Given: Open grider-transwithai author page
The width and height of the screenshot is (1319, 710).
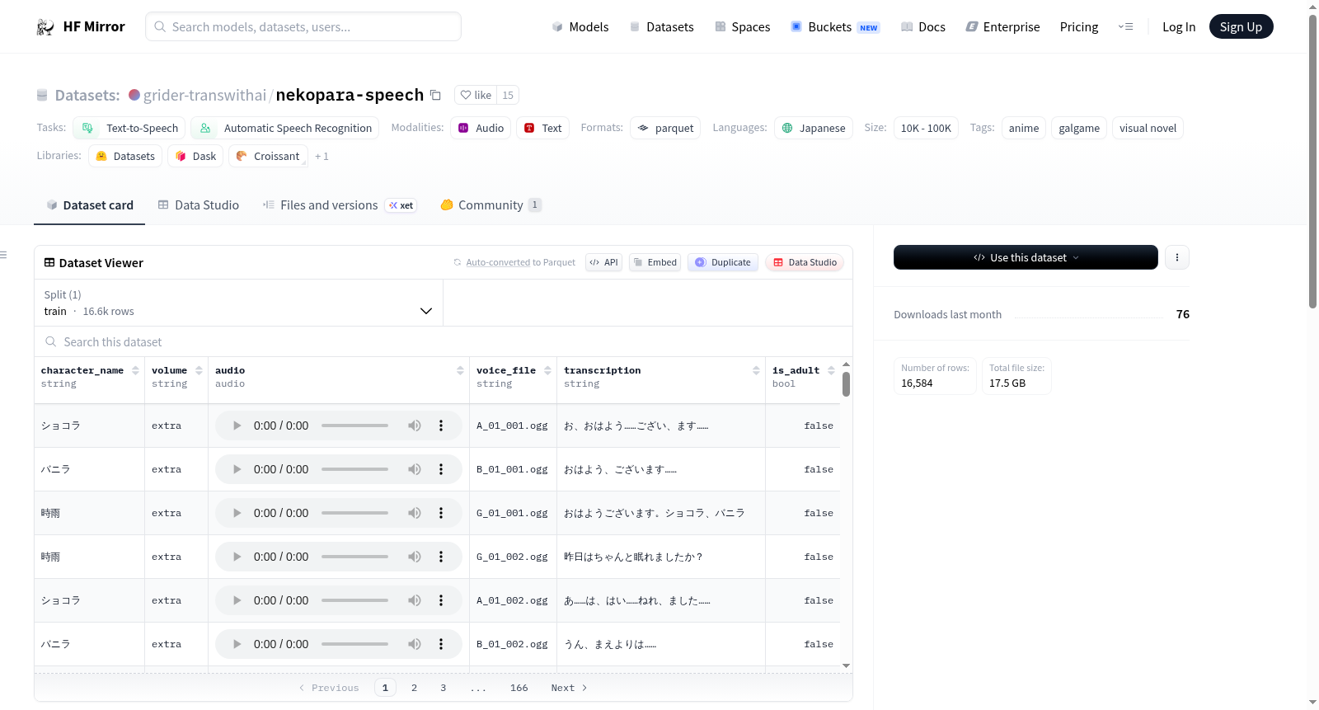Looking at the screenshot, I should click(204, 95).
